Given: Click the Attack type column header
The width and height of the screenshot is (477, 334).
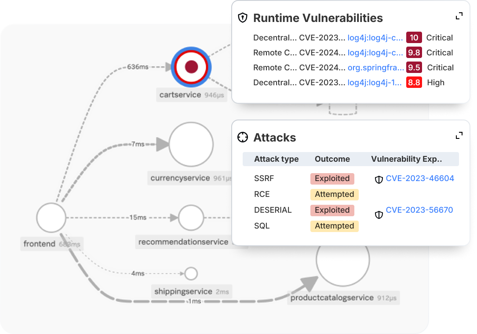Looking at the screenshot, I should coord(276,159).
